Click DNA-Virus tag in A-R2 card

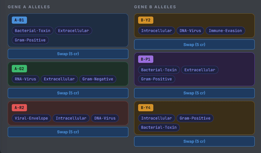click(105, 118)
